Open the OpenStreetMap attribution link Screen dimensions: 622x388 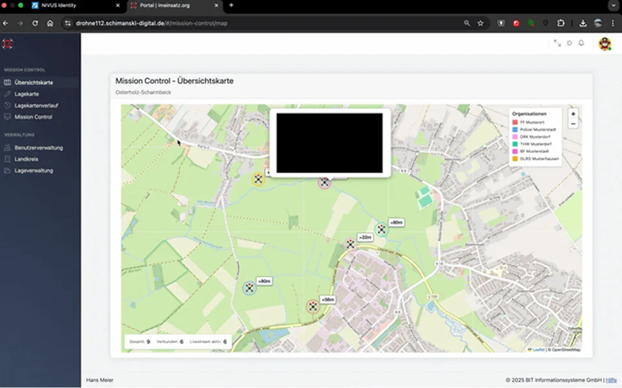point(566,350)
